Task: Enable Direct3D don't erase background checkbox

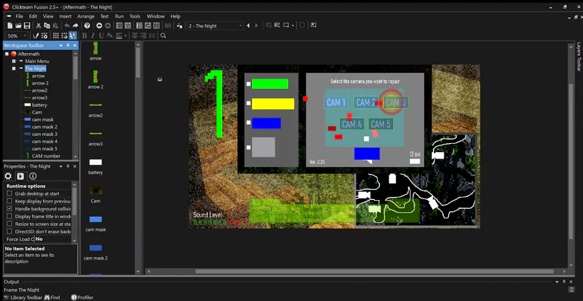Action: [9, 232]
